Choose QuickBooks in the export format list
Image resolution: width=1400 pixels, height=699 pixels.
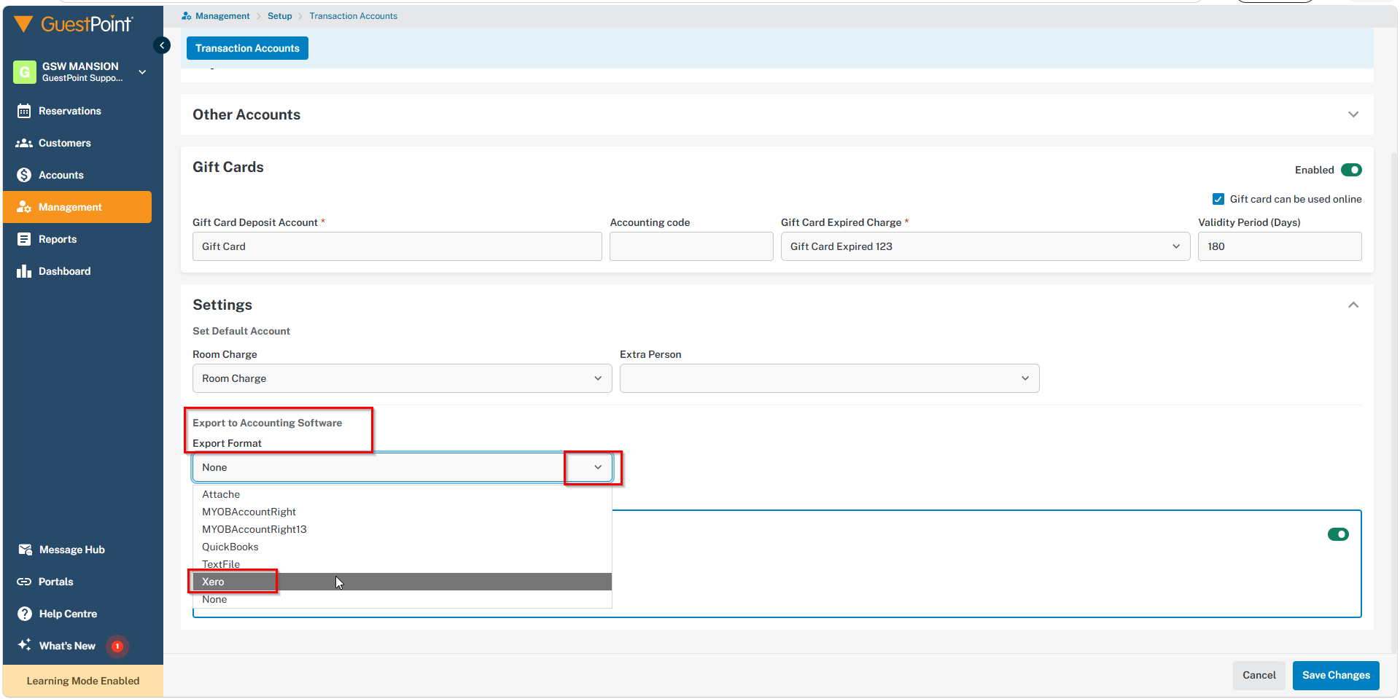coord(230,547)
